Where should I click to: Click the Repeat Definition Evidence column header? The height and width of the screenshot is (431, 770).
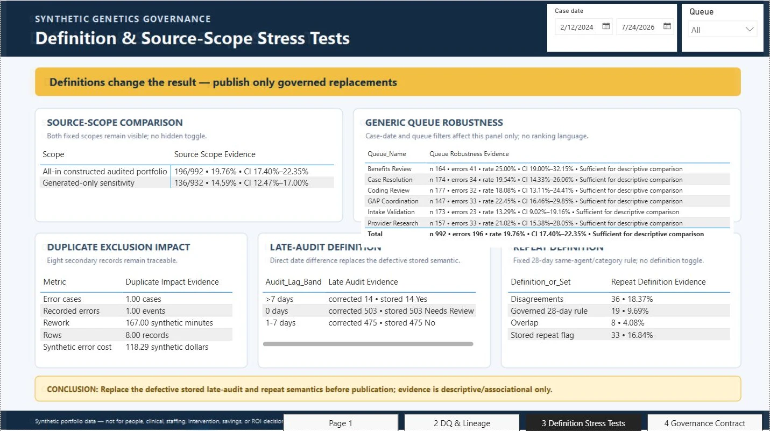[x=658, y=282]
